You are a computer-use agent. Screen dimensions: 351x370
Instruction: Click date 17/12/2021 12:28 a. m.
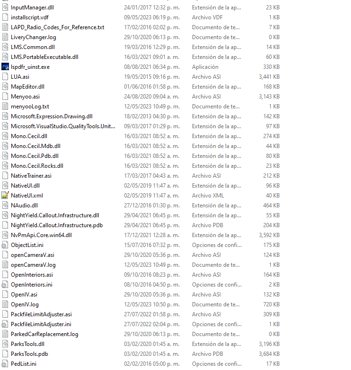(152, 235)
